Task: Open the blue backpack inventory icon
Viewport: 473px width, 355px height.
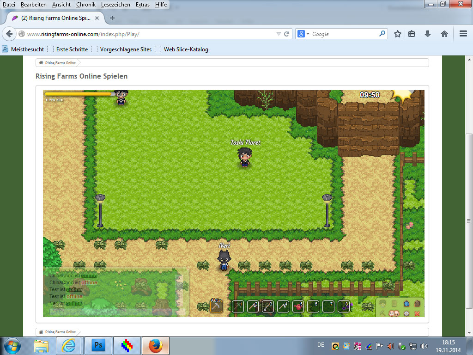Action: point(406,303)
